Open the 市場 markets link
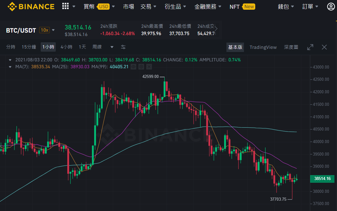 (128, 7)
